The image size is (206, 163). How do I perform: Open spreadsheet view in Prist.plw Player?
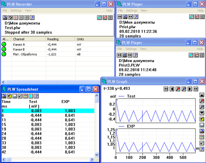[202, 17]
